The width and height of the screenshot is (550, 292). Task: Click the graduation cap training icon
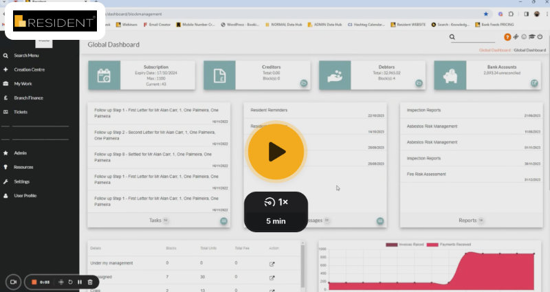tap(531, 37)
